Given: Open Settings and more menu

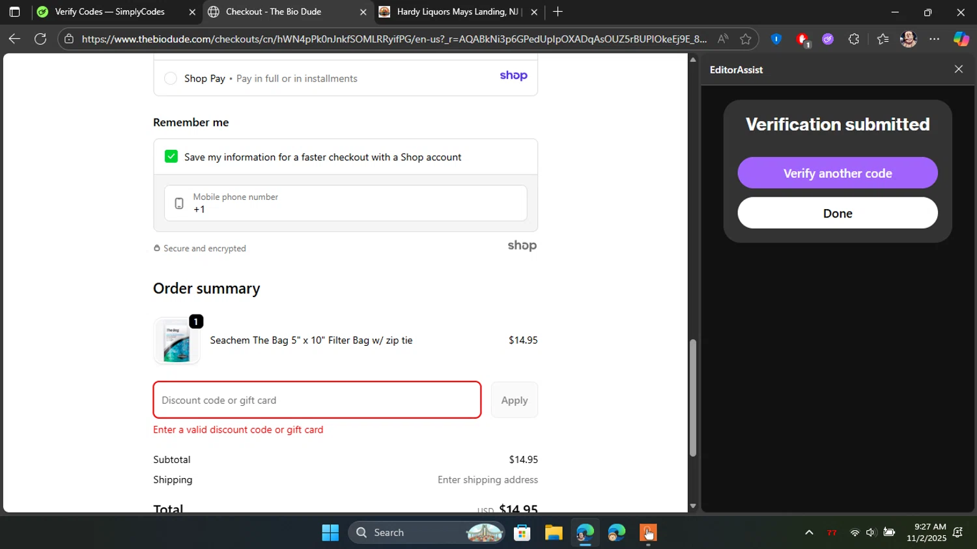Looking at the screenshot, I should pos(935,39).
